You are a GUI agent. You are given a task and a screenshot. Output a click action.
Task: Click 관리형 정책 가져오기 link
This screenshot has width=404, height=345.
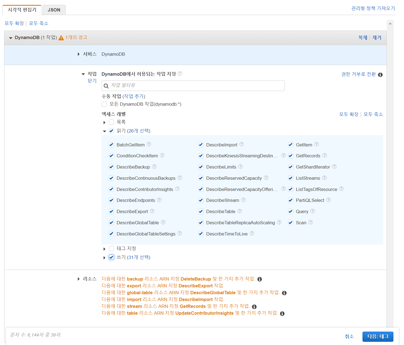point(373,8)
